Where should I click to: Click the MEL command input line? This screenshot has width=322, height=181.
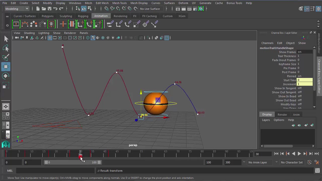click(55, 171)
